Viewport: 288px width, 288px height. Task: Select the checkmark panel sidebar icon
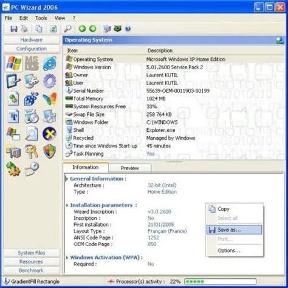13,81
